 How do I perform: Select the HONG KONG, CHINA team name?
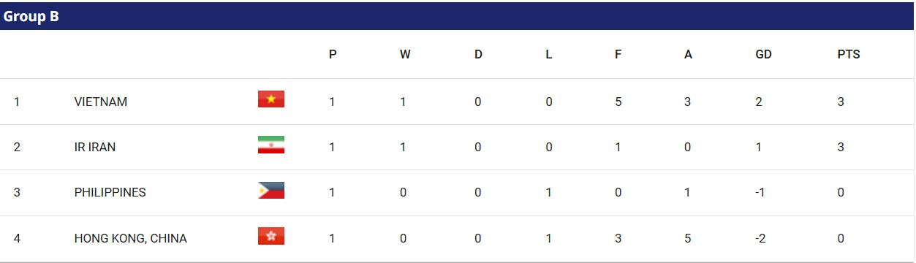click(131, 238)
